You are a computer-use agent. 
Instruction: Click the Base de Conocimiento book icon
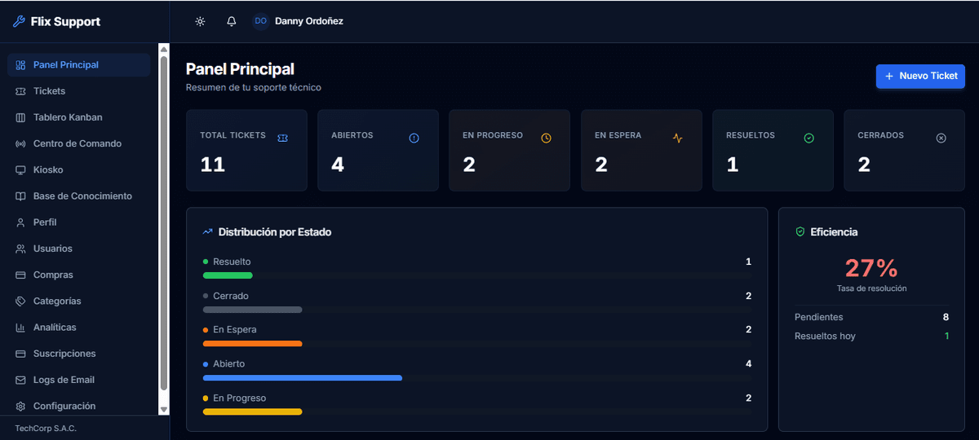(x=21, y=196)
